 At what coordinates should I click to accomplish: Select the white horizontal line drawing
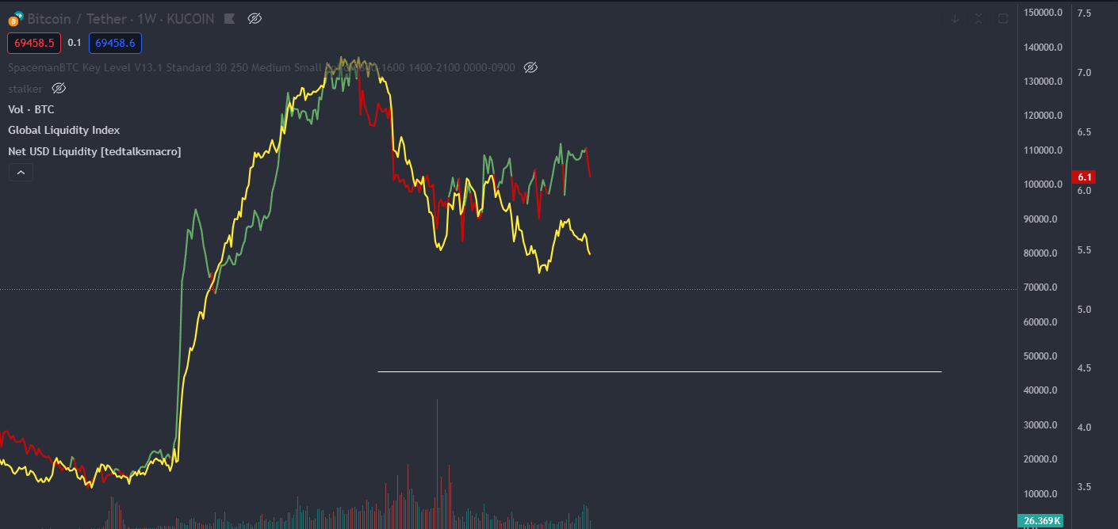click(658, 371)
